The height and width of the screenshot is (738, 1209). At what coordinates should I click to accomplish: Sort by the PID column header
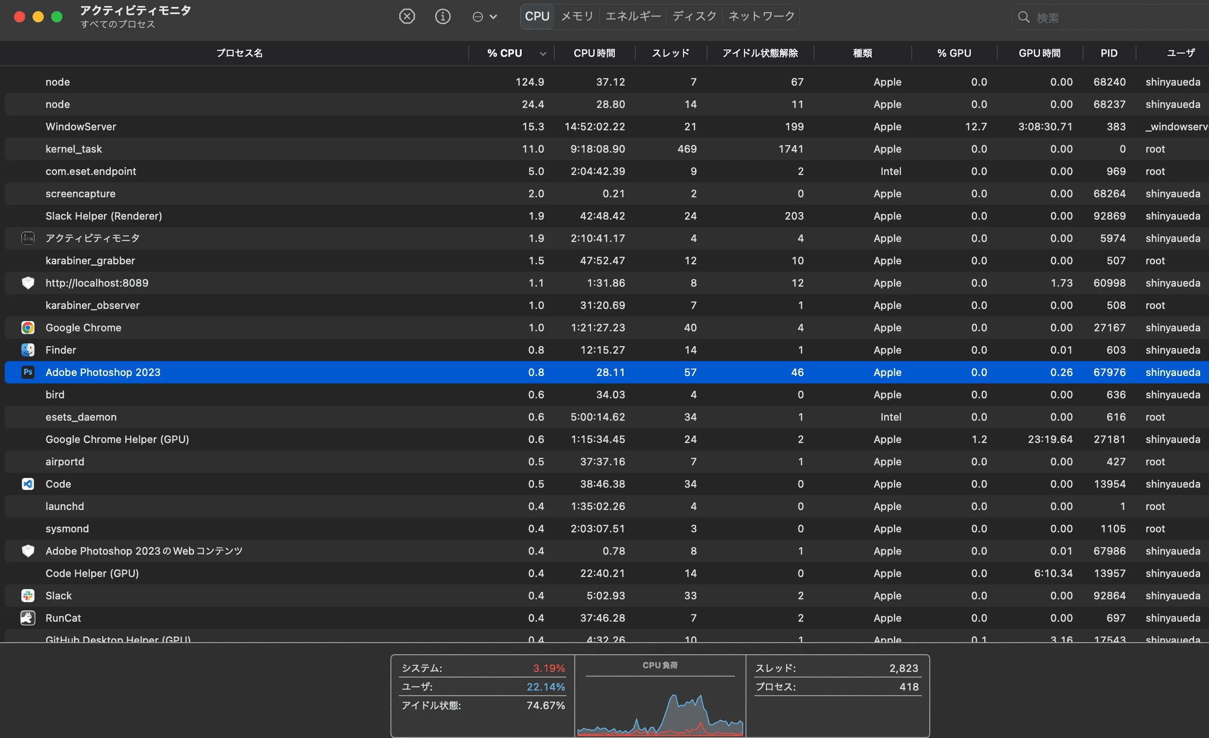click(1108, 53)
